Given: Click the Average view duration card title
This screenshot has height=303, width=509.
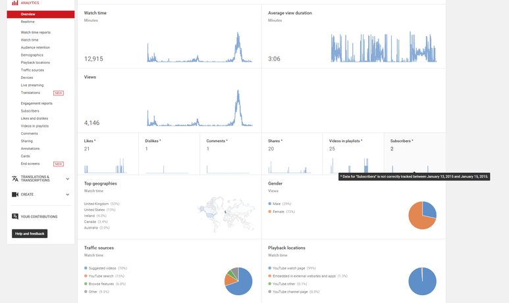Looking at the screenshot, I should (x=290, y=13).
